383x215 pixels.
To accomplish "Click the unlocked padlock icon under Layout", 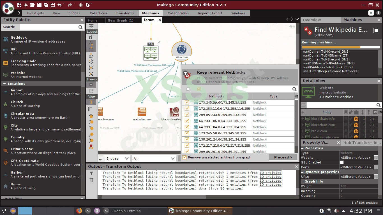I will (91, 37).
